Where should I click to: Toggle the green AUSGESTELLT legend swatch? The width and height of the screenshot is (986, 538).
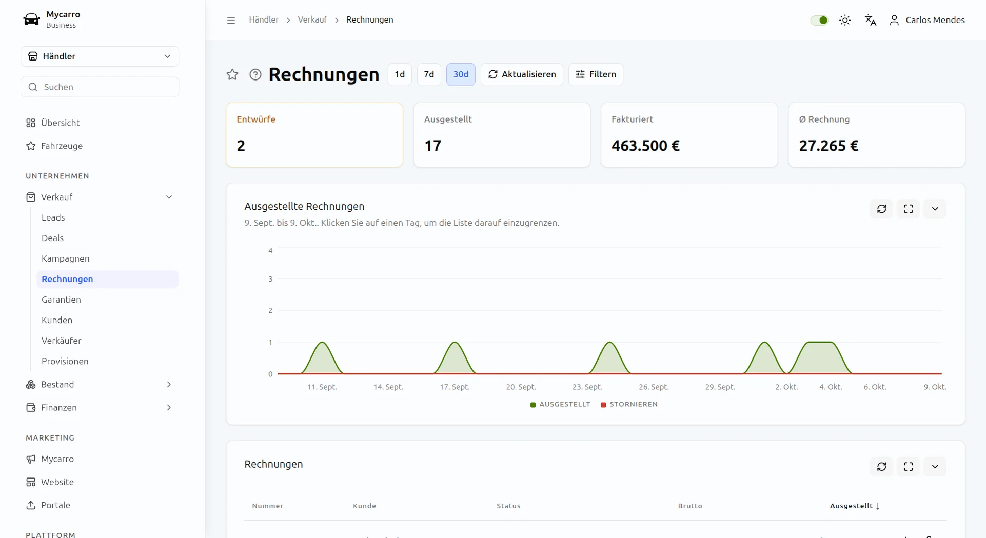tap(533, 405)
